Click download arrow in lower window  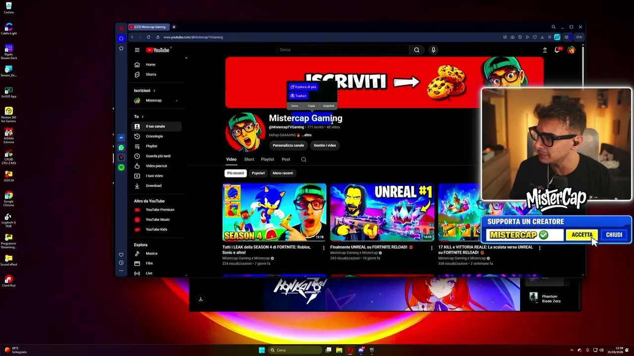[x=201, y=299]
